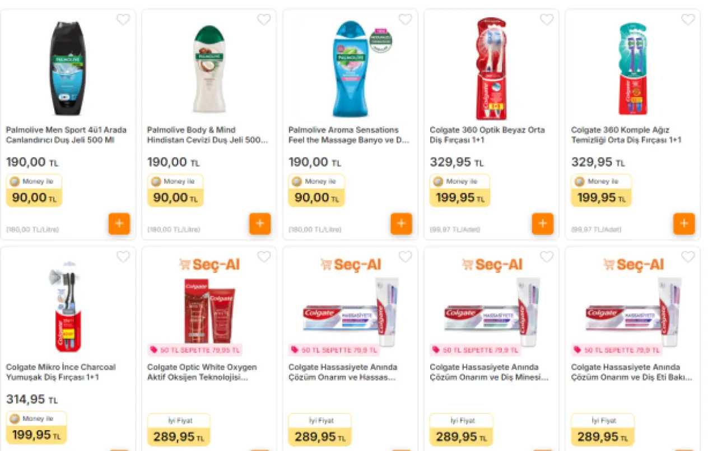Add Colgate 360 Komple Ağız Temizliği to cart
This screenshot has width=717, height=451.
[x=683, y=224]
